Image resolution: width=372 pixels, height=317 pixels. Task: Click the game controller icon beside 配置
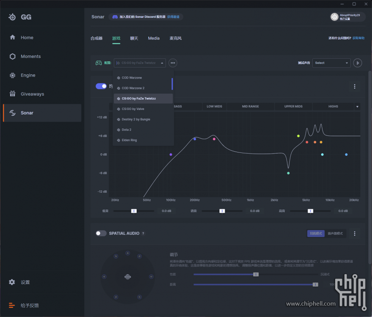(x=98, y=63)
